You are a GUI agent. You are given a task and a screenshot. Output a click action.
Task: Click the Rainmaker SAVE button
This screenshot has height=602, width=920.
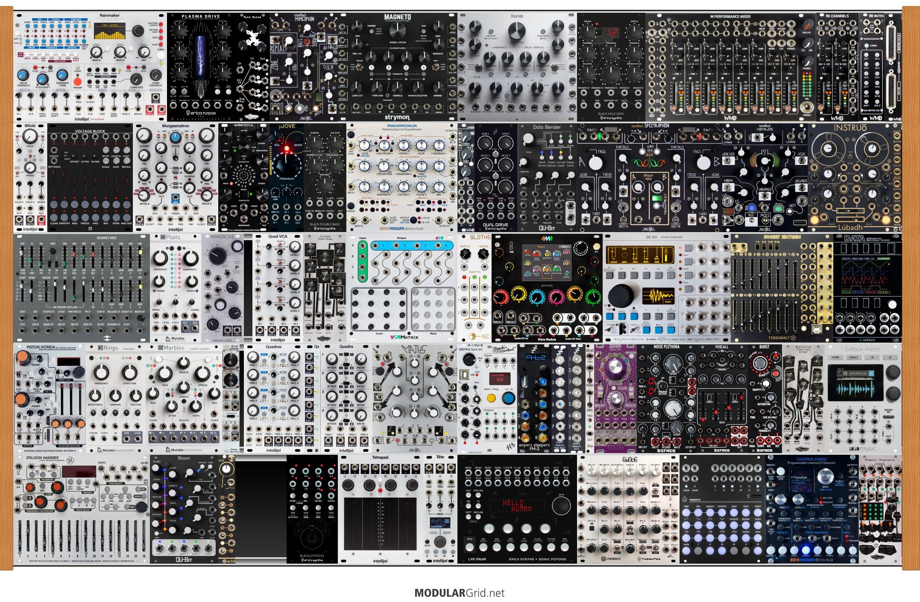pos(161,38)
